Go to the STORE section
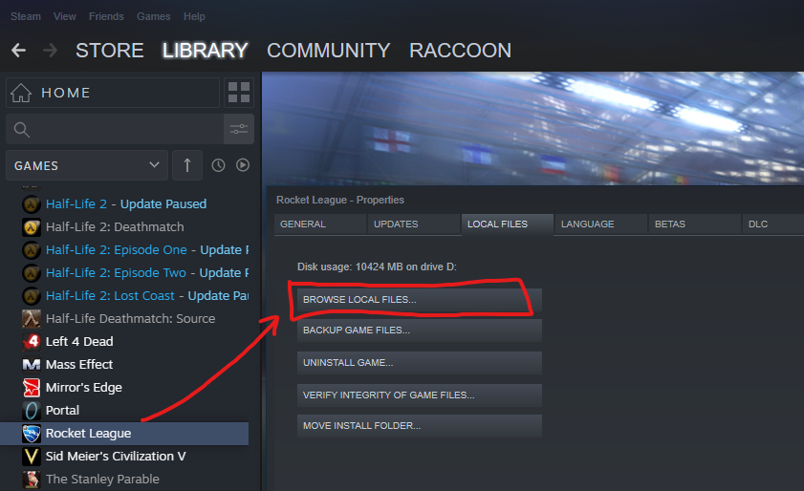This screenshot has width=804, height=491. tap(109, 51)
